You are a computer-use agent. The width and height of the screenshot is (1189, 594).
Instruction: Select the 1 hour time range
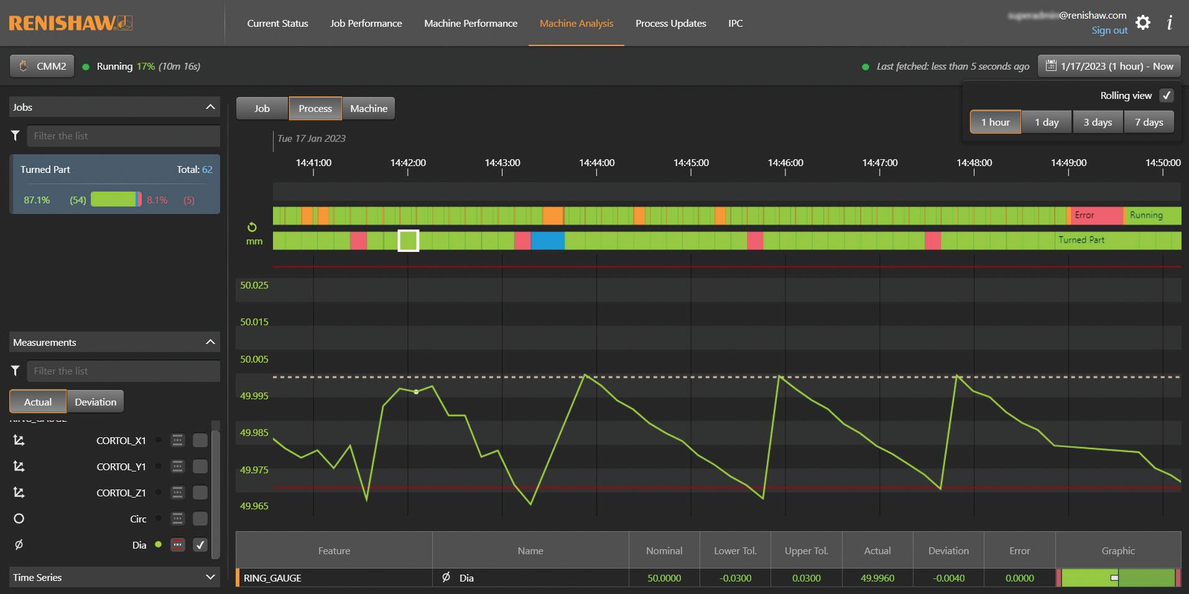point(996,122)
